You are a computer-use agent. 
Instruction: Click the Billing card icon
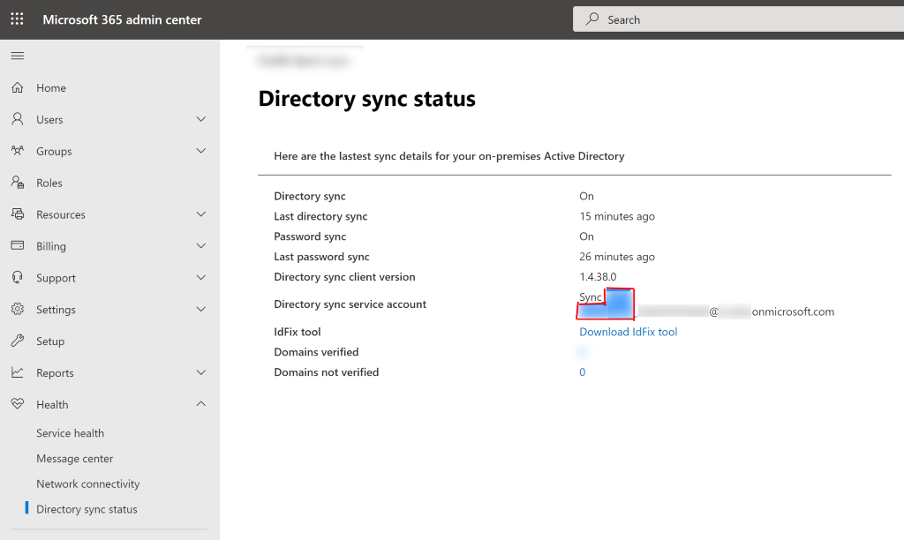[18, 245]
